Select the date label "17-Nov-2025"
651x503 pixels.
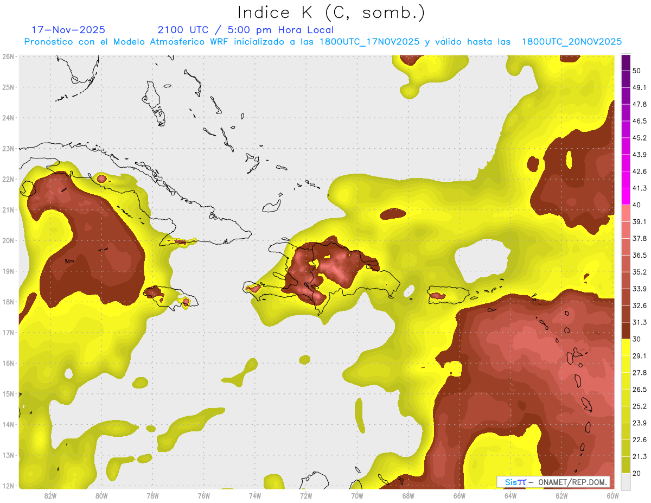(68, 30)
